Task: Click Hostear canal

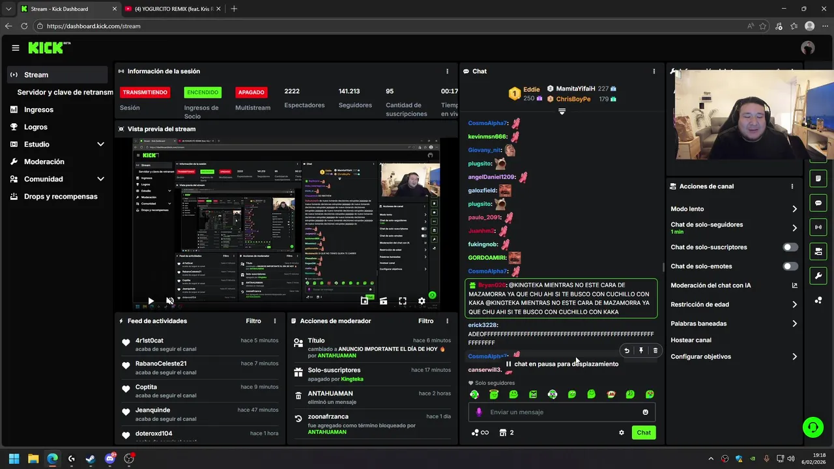Action: pyautogui.click(x=691, y=340)
